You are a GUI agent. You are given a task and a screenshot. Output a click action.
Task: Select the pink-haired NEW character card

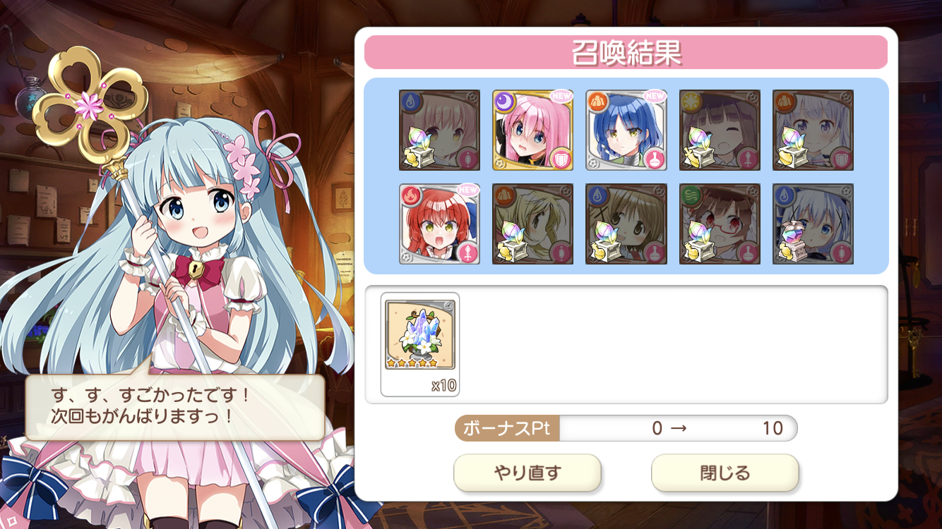(x=532, y=130)
